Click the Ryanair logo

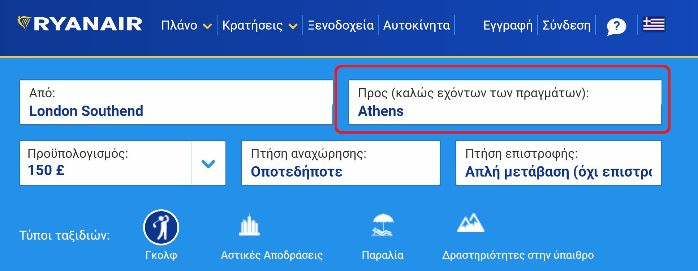pyautogui.click(x=79, y=24)
